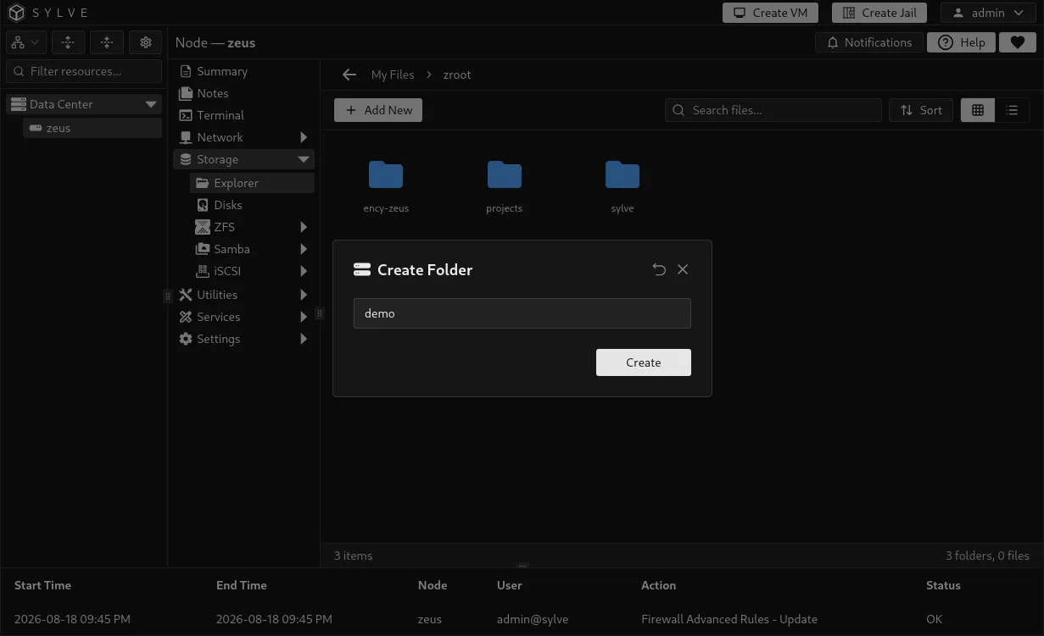The width and height of the screenshot is (1044, 636).
Task: Click the collapse-all tree icon
Action: click(107, 42)
